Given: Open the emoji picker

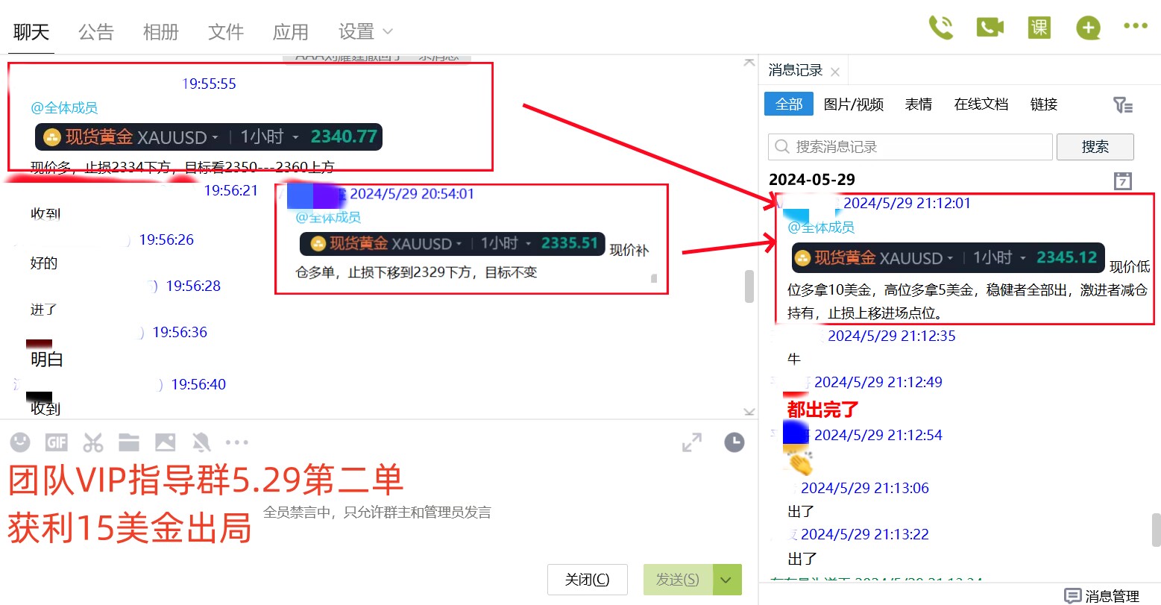Looking at the screenshot, I should pyautogui.click(x=20, y=442).
